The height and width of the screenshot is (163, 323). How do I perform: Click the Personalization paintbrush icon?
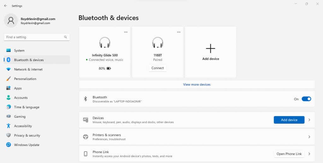click(9, 79)
